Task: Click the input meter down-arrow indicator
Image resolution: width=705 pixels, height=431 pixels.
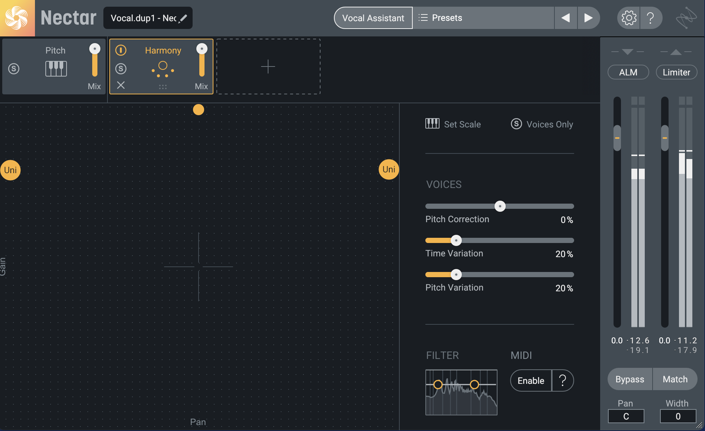Action: tap(628, 52)
